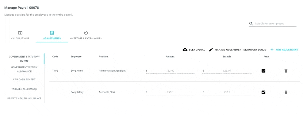The height and width of the screenshot is (116, 303).
Task: Delete Borg Kelsey's adjustment with the trash icon
Action: pyautogui.click(x=286, y=92)
